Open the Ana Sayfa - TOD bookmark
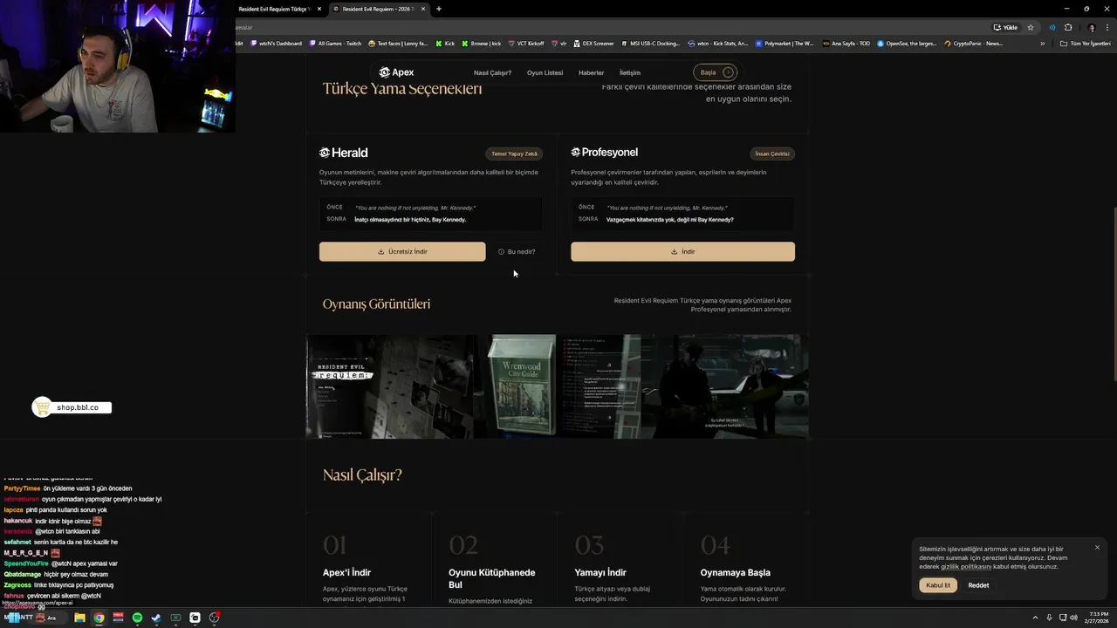Screen dimensions: 1117x628 pyautogui.click(x=846, y=43)
